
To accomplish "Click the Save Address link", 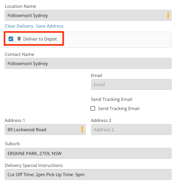I will (x=50, y=26).
